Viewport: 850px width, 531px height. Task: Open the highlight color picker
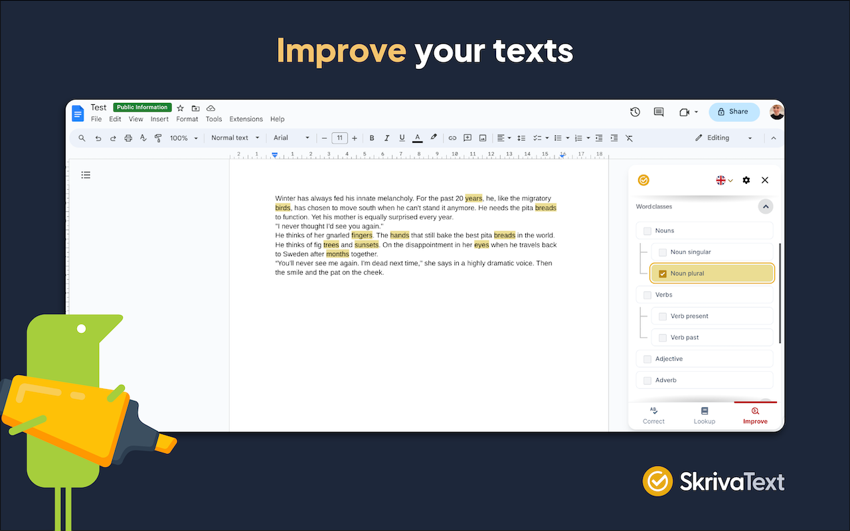[434, 138]
